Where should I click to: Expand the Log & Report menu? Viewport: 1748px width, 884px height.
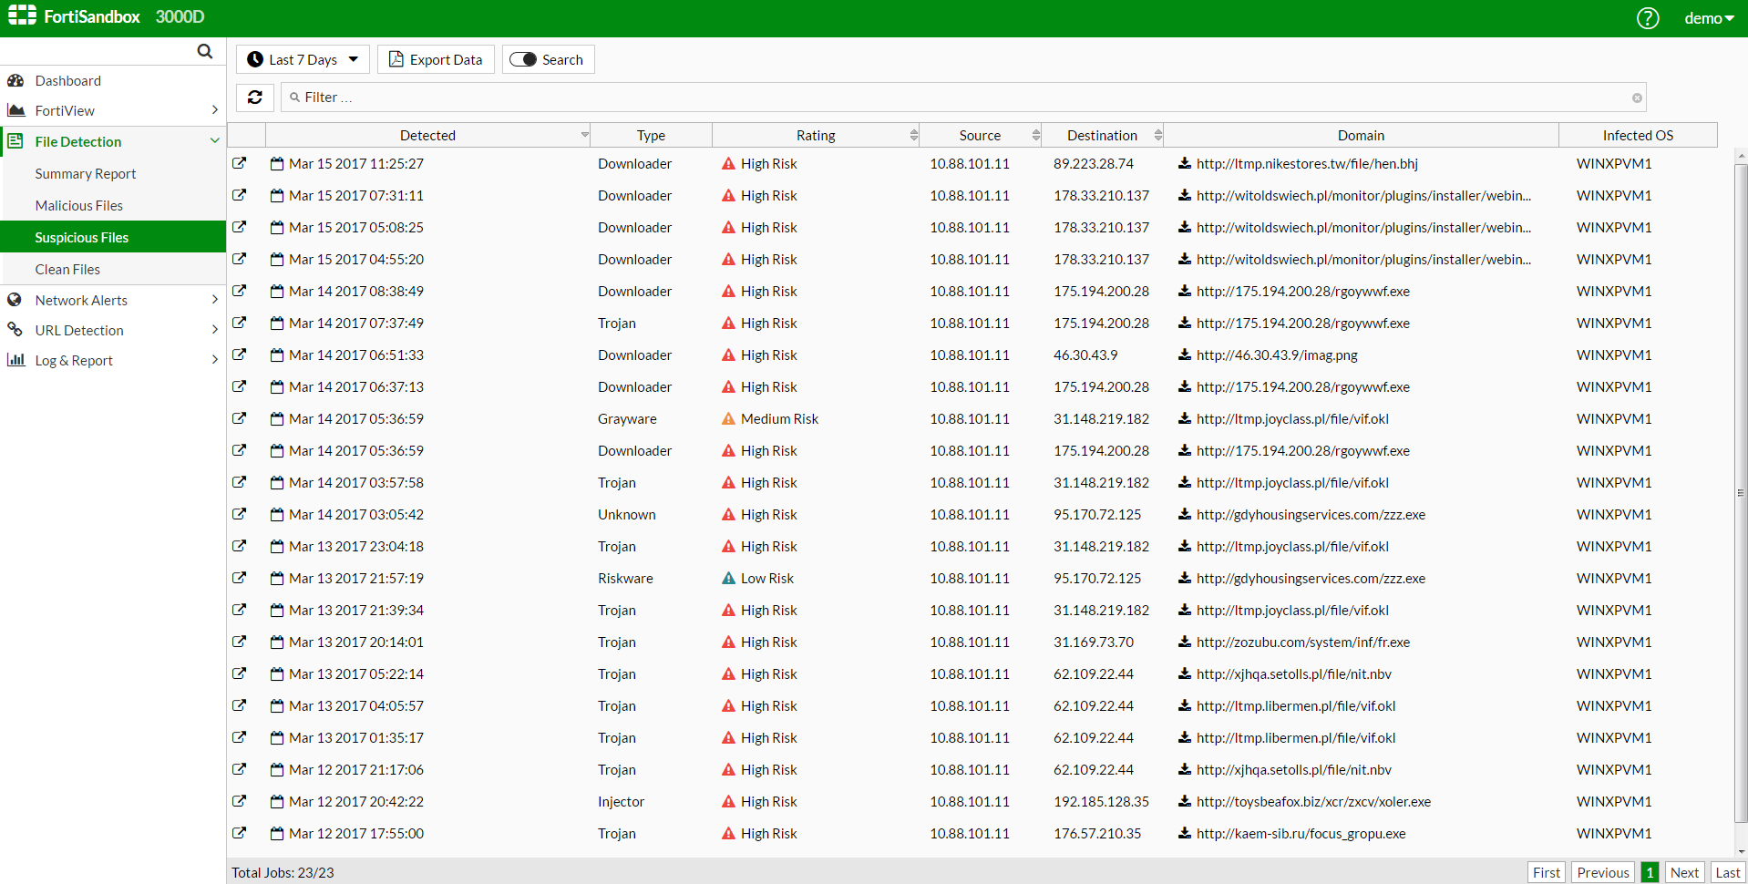(215, 360)
